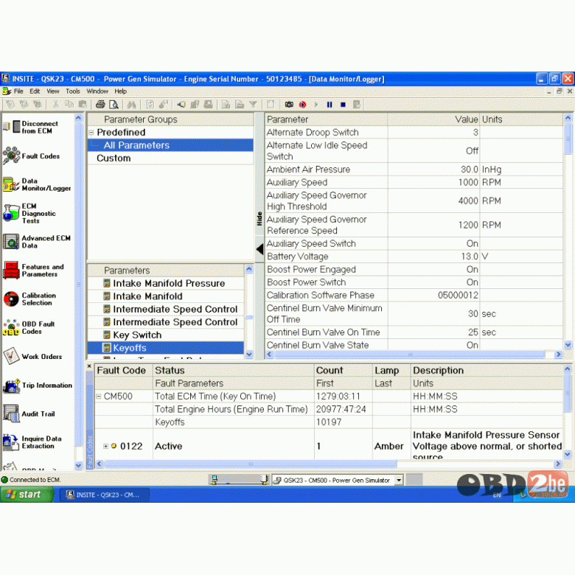
Task: Click the Value column header
Action: click(433, 119)
